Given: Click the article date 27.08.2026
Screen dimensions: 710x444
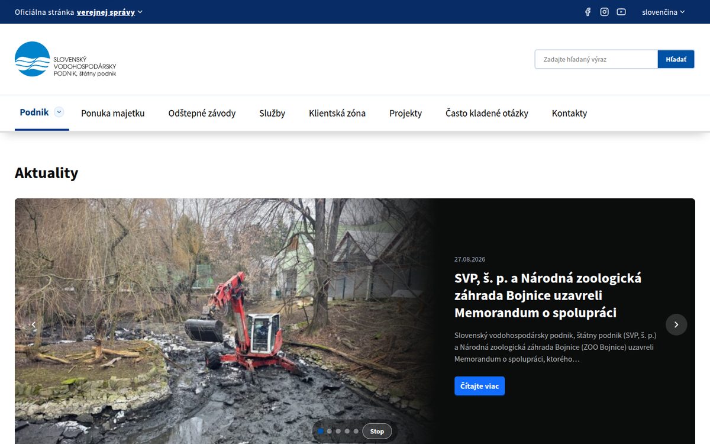Looking at the screenshot, I should 470,259.
